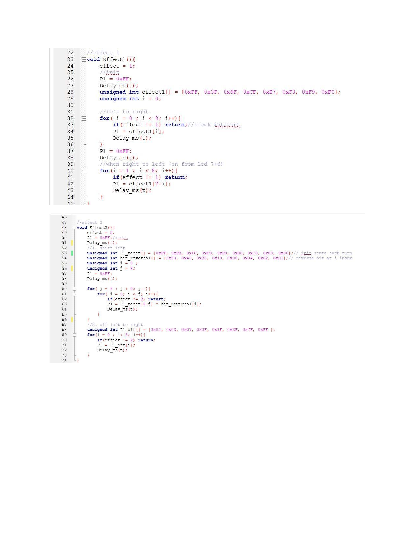414x536 pixels.
Task: Click the 'P1_off' array declaration on line 68
Action: pyautogui.click(x=127, y=330)
